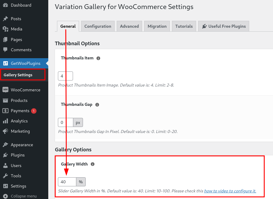Click the Media library icon

[x=5, y=29]
